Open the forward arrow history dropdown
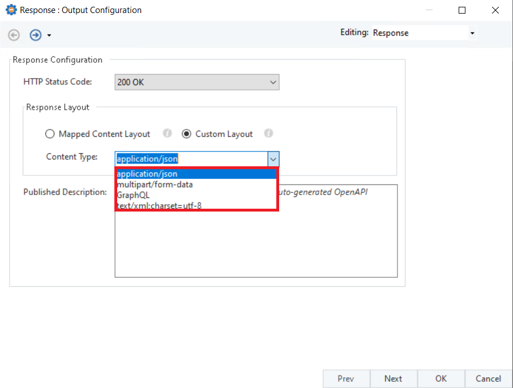Image resolution: width=513 pixels, height=388 pixels. point(49,36)
